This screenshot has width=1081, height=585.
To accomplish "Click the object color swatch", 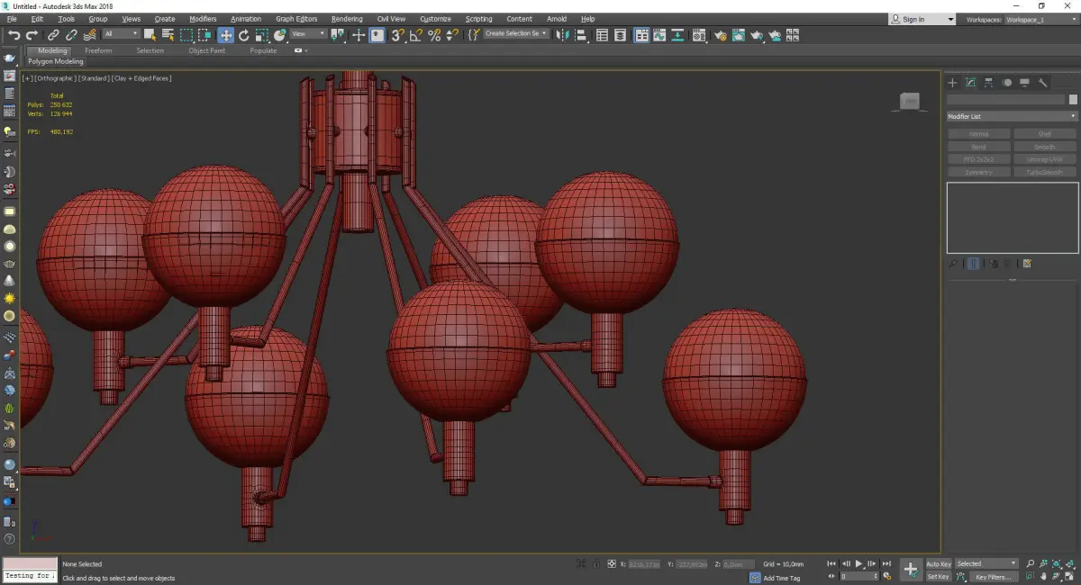I will coord(1072,100).
